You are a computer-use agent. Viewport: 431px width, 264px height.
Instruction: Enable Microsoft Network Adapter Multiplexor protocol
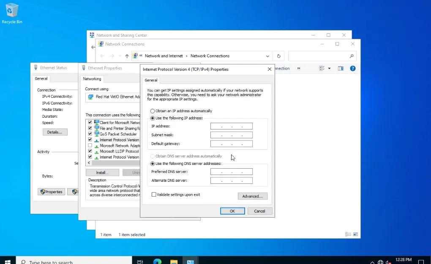click(x=90, y=145)
